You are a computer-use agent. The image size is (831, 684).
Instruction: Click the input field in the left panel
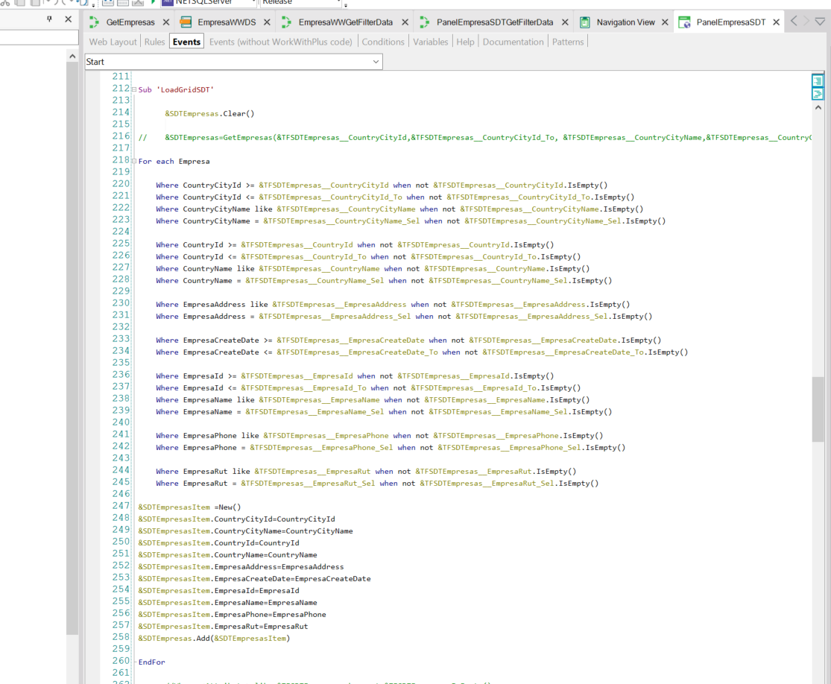pyautogui.click(x=40, y=37)
